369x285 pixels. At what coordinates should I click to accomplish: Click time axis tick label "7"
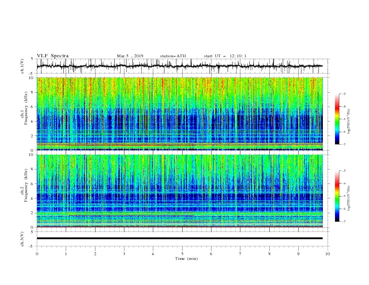click(240, 254)
